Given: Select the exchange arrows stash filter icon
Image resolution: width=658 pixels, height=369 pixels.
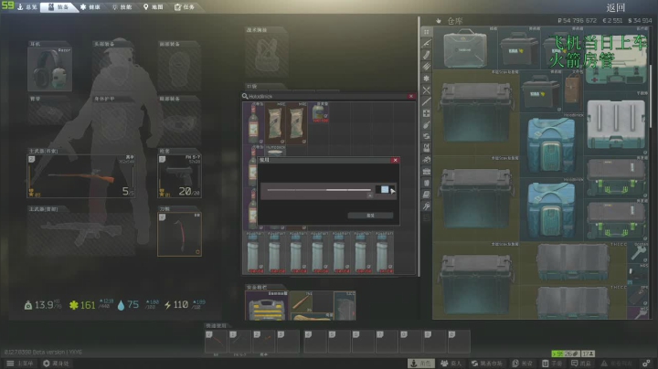Looking at the screenshot, I should pyautogui.click(x=427, y=136).
